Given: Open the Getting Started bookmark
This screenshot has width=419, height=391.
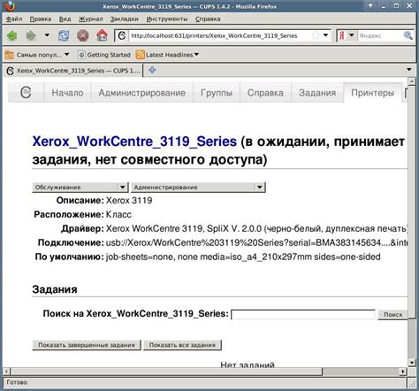Looking at the screenshot, I should (104, 55).
